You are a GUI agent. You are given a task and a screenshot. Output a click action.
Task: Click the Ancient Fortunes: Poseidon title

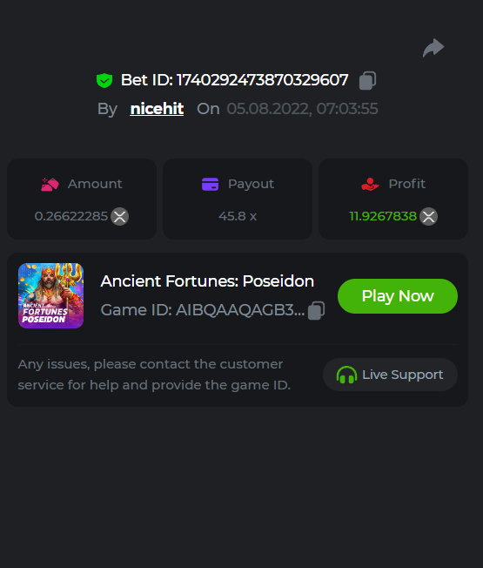click(207, 281)
